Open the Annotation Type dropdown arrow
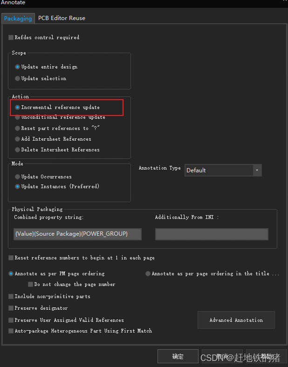288x367 pixels. 257,170
